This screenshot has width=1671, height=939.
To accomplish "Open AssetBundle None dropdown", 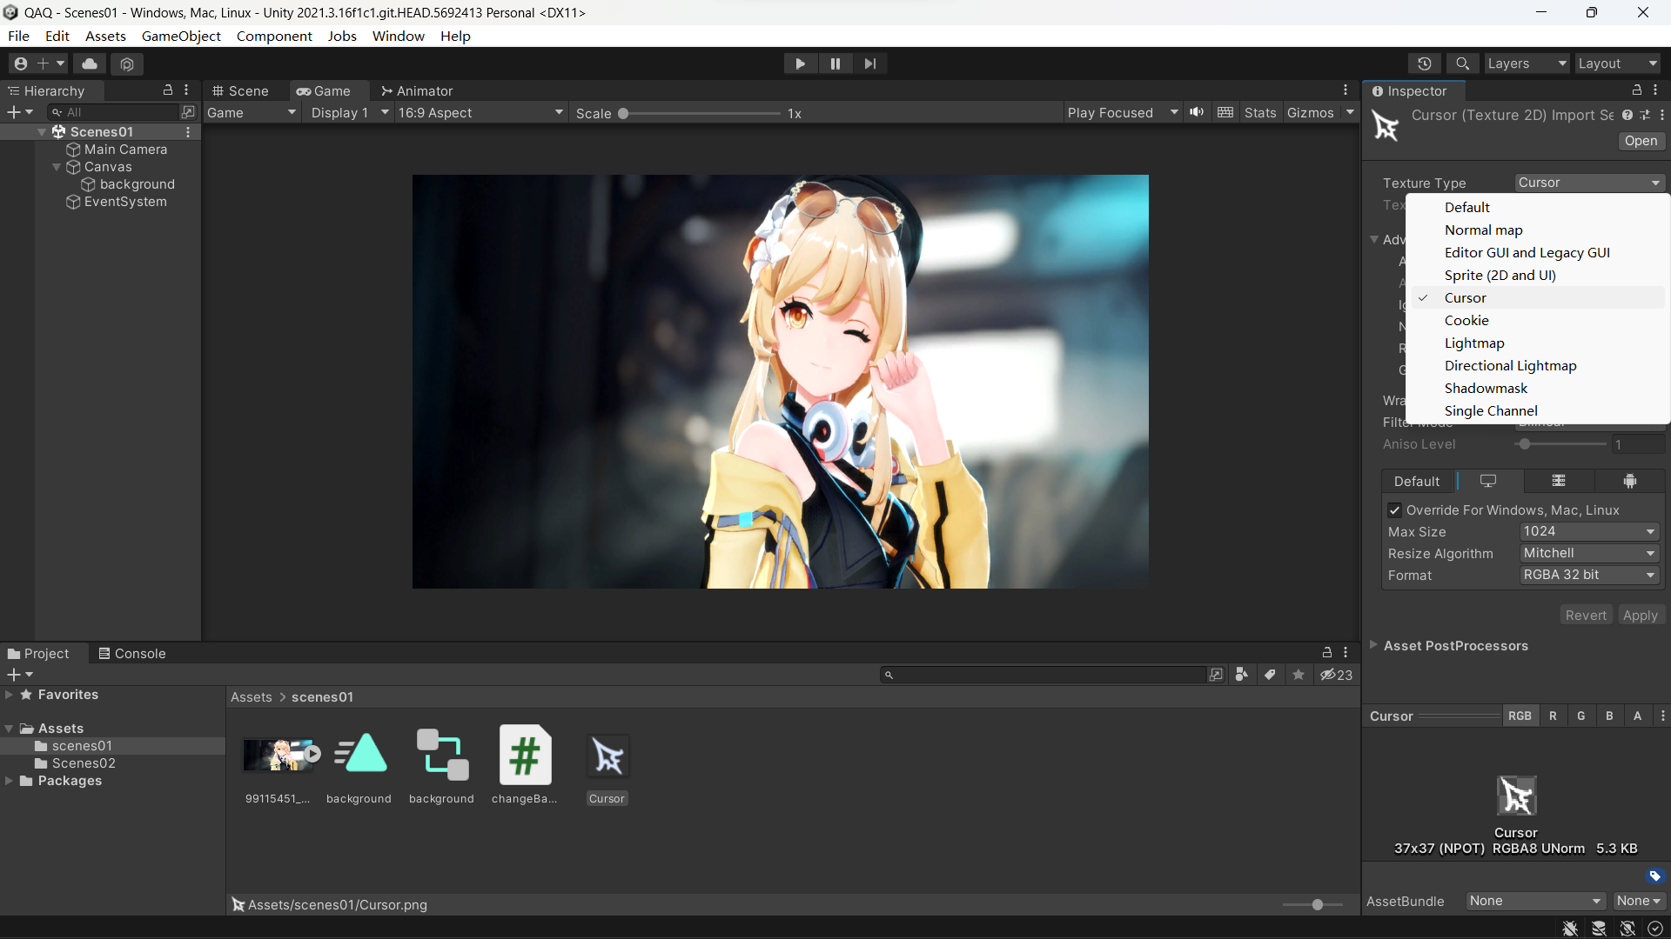I will coord(1535,901).
